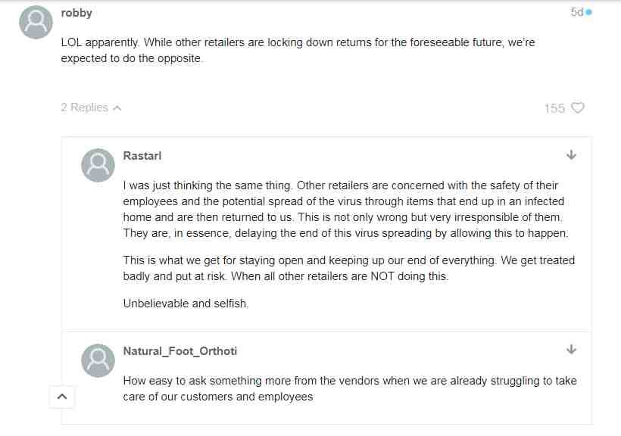The image size is (621, 436).
Task: Open Natural_Foot_Orthoti username link
Action: click(x=179, y=351)
